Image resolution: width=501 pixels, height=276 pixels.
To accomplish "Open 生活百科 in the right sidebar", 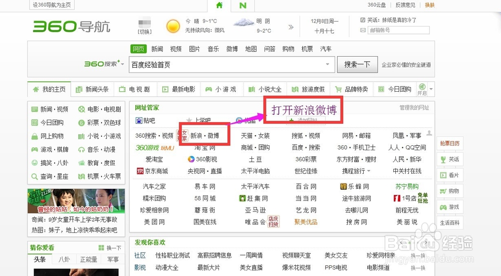I will [449, 222].
